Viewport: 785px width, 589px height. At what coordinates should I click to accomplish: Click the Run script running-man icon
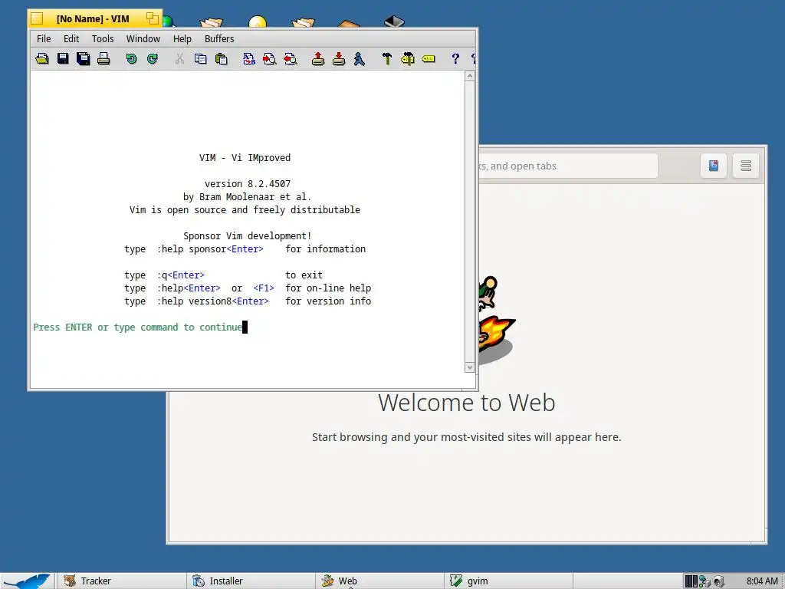tap(360, 59)
